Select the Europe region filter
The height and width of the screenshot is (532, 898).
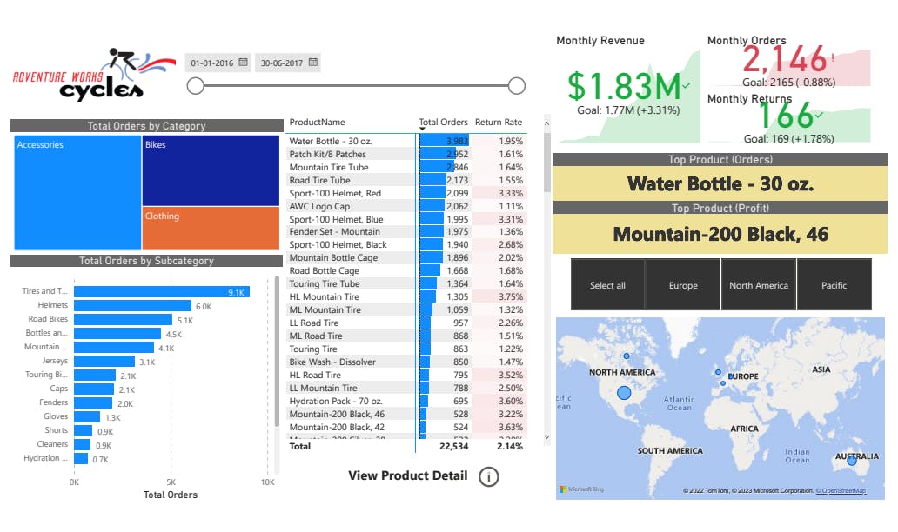683,285
